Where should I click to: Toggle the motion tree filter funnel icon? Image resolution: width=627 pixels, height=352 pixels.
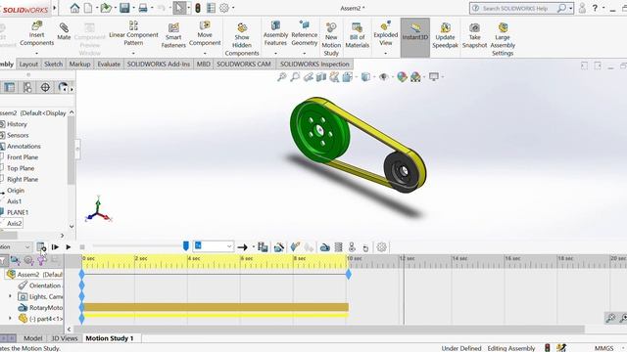[2, 261]
